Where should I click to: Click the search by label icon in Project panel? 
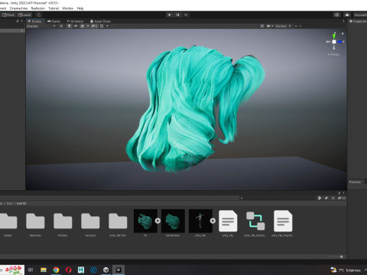click(326, 198)
